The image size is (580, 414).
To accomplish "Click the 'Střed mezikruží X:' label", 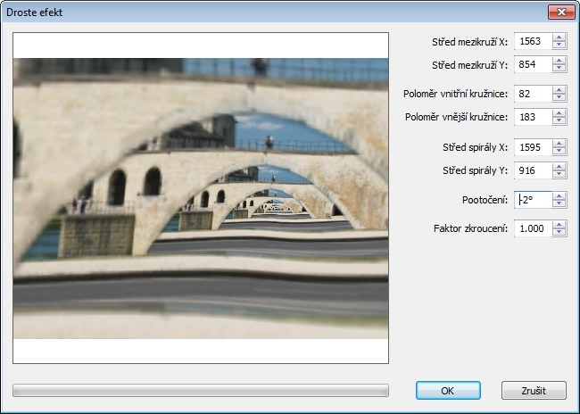I will 469,42.
